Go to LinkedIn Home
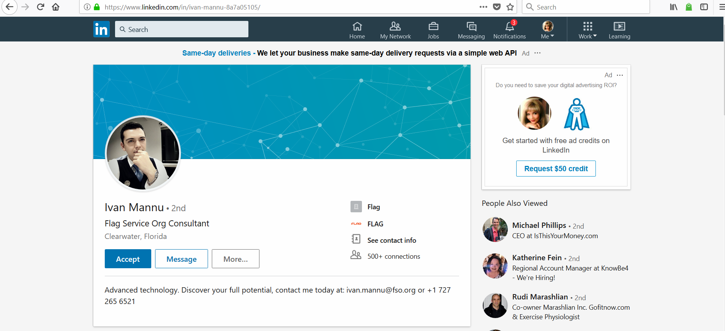The width and height of the screenshot is (725, 331). point(357,30)
